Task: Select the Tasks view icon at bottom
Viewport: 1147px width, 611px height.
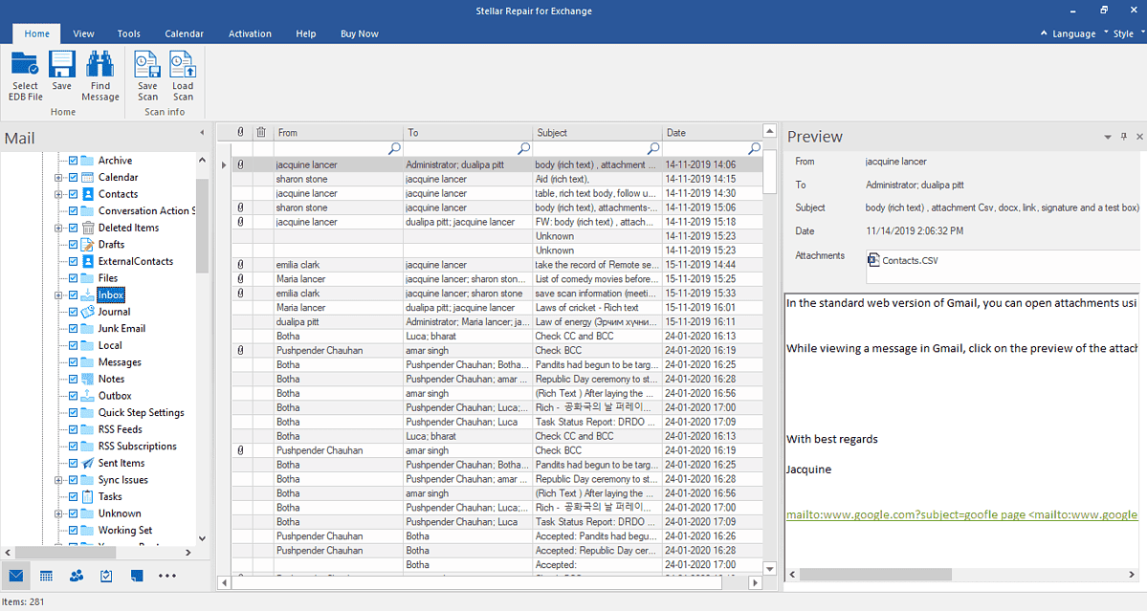Action: (105, 575)
